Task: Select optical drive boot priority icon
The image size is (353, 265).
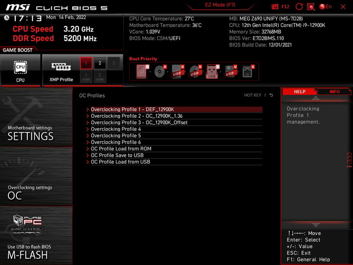Action: click(160, 71)
